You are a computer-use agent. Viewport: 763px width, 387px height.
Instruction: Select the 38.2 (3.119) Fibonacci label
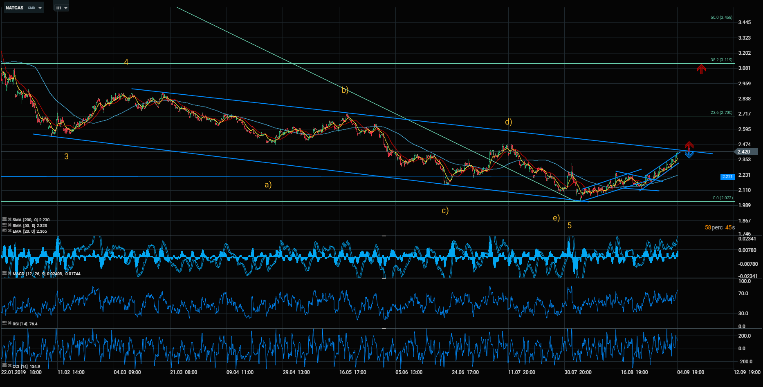tap(721, 60)
